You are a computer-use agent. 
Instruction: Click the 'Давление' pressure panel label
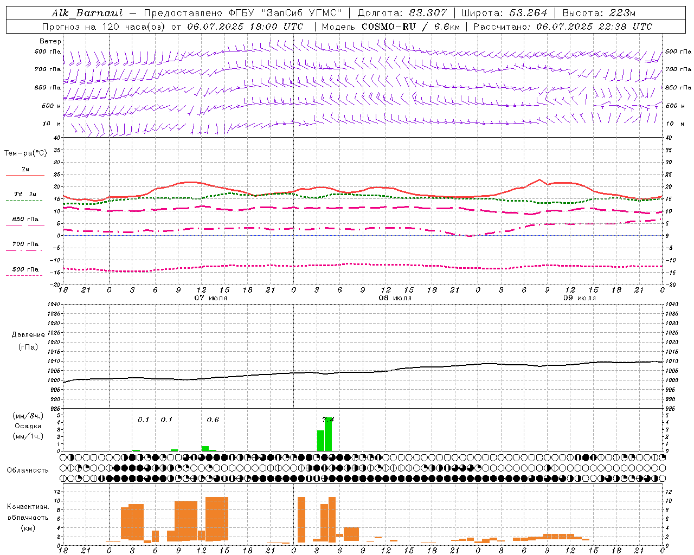pos(28,335)
